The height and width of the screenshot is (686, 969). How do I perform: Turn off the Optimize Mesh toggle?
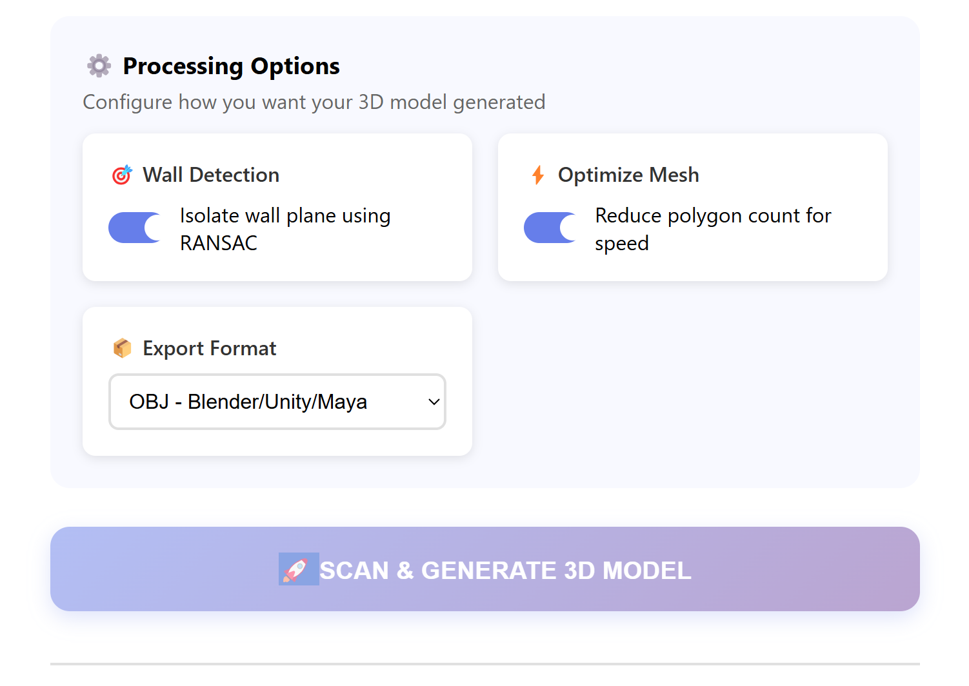550,228
